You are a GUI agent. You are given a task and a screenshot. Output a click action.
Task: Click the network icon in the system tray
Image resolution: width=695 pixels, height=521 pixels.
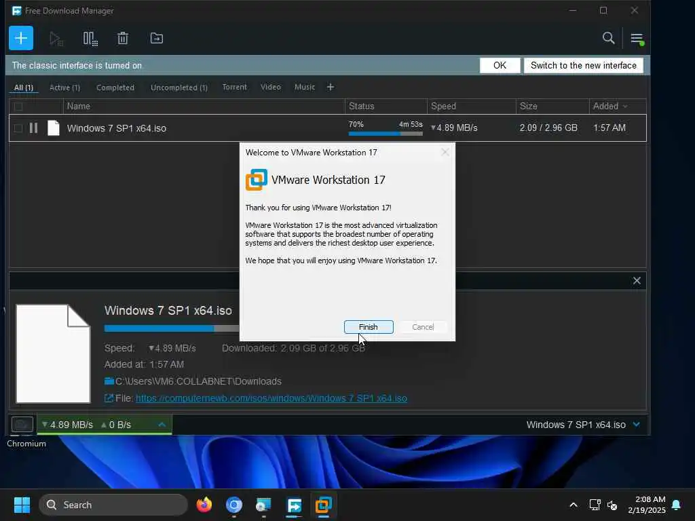595,505
